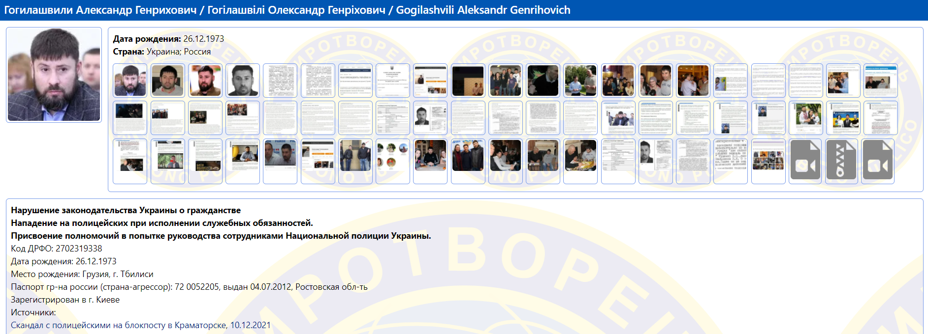928x334 pixels.
Task: Open document thumbnail with Ukrainian trident emblem
Action: pos(393,81)
